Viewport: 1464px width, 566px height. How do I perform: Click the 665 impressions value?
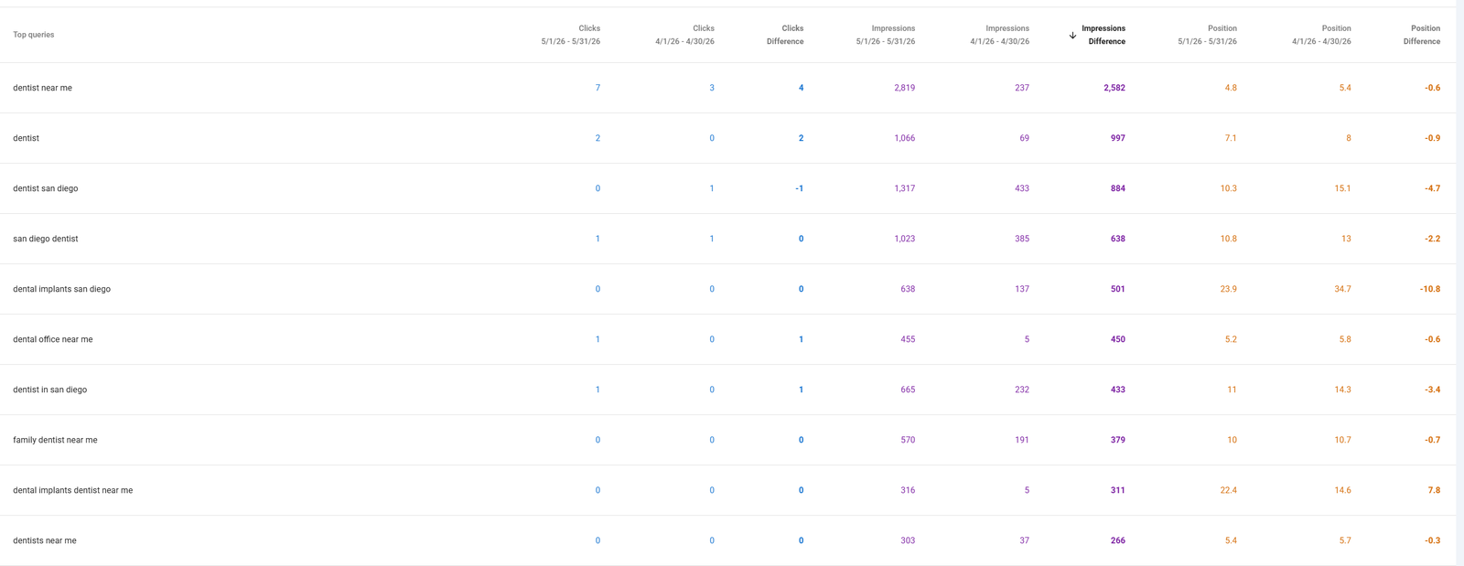(908, 390)
